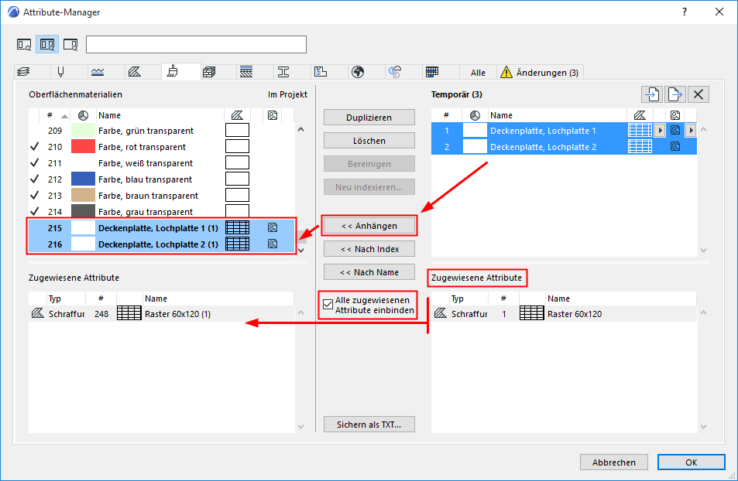Viewport: 738px width, 481px height.
Task: Click the import attribute file icon
Action: click(652, 94)
